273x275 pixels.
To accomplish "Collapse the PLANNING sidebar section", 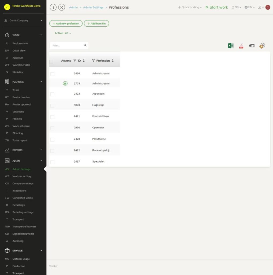I will [x=23, y=82].
